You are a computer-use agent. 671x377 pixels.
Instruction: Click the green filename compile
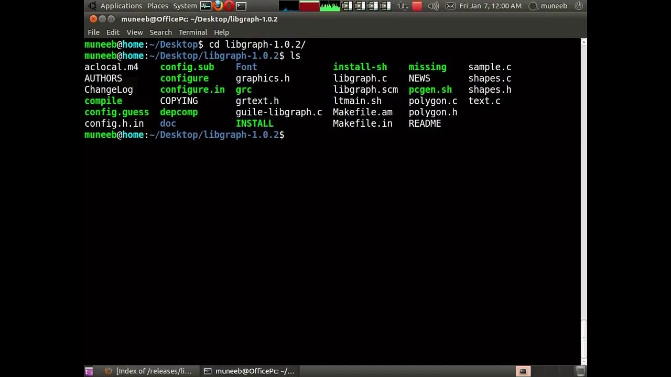[103, 101]
